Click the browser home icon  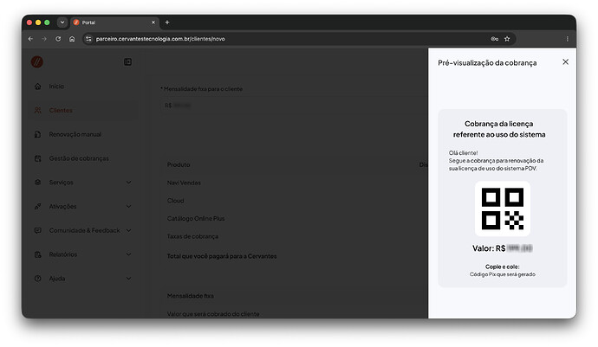point(72,39)
